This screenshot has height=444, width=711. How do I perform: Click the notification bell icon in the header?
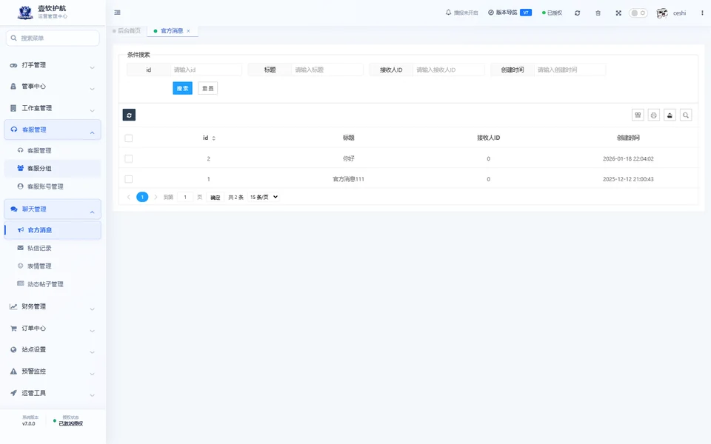coord(449,13)
